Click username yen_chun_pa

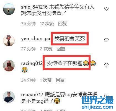(36, 39)
